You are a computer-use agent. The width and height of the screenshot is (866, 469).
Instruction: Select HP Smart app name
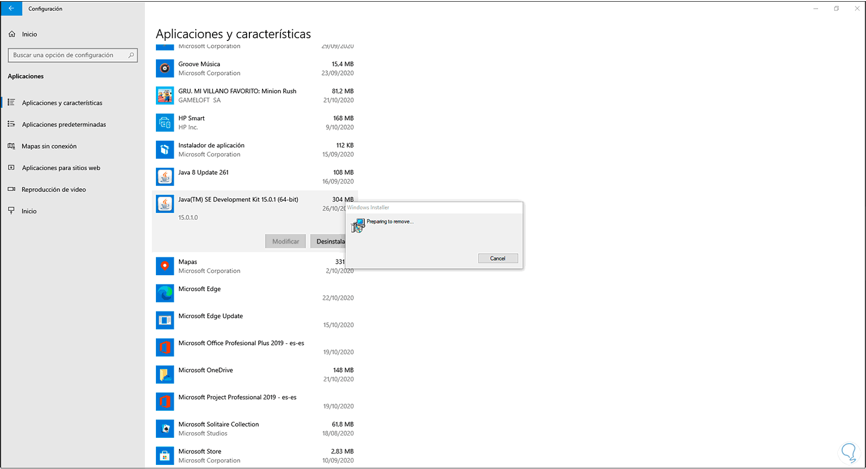click(192, 118)
